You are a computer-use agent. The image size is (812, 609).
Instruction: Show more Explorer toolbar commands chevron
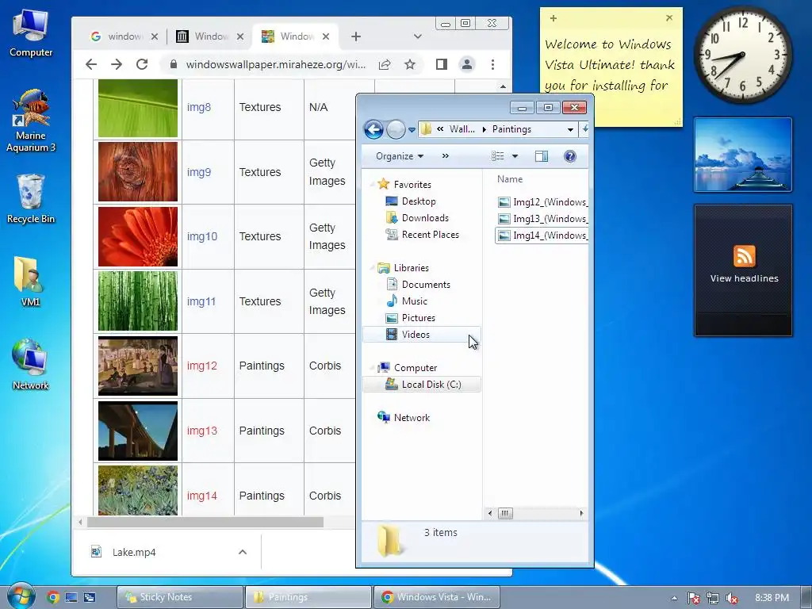click(x=446, y=156)
